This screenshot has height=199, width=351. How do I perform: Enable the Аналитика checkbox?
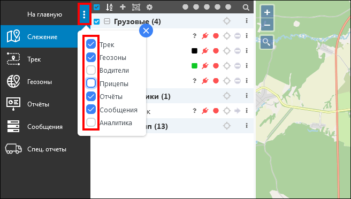point(91,123)
